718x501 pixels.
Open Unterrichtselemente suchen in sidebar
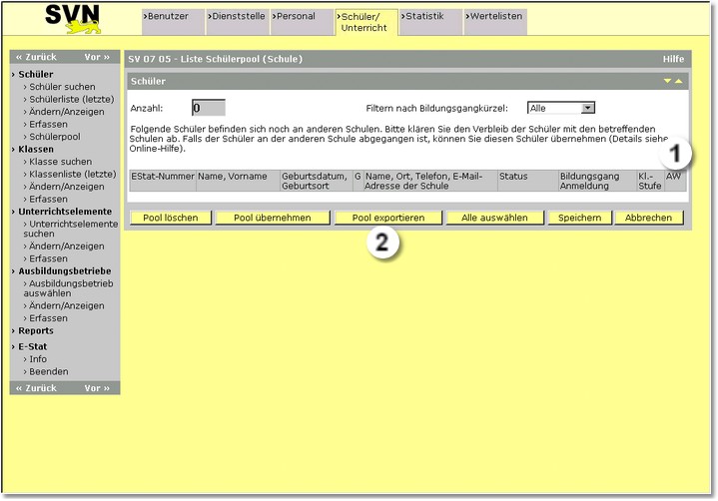[71, 229]
